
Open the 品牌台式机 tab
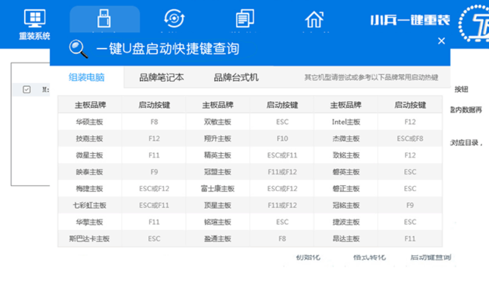click(236, 77)
